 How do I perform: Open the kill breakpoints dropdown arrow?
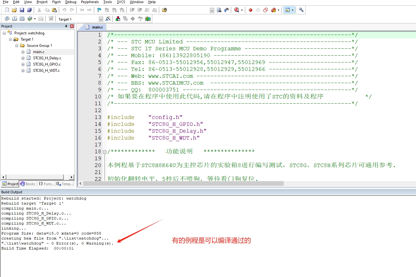tap(278, 10)
